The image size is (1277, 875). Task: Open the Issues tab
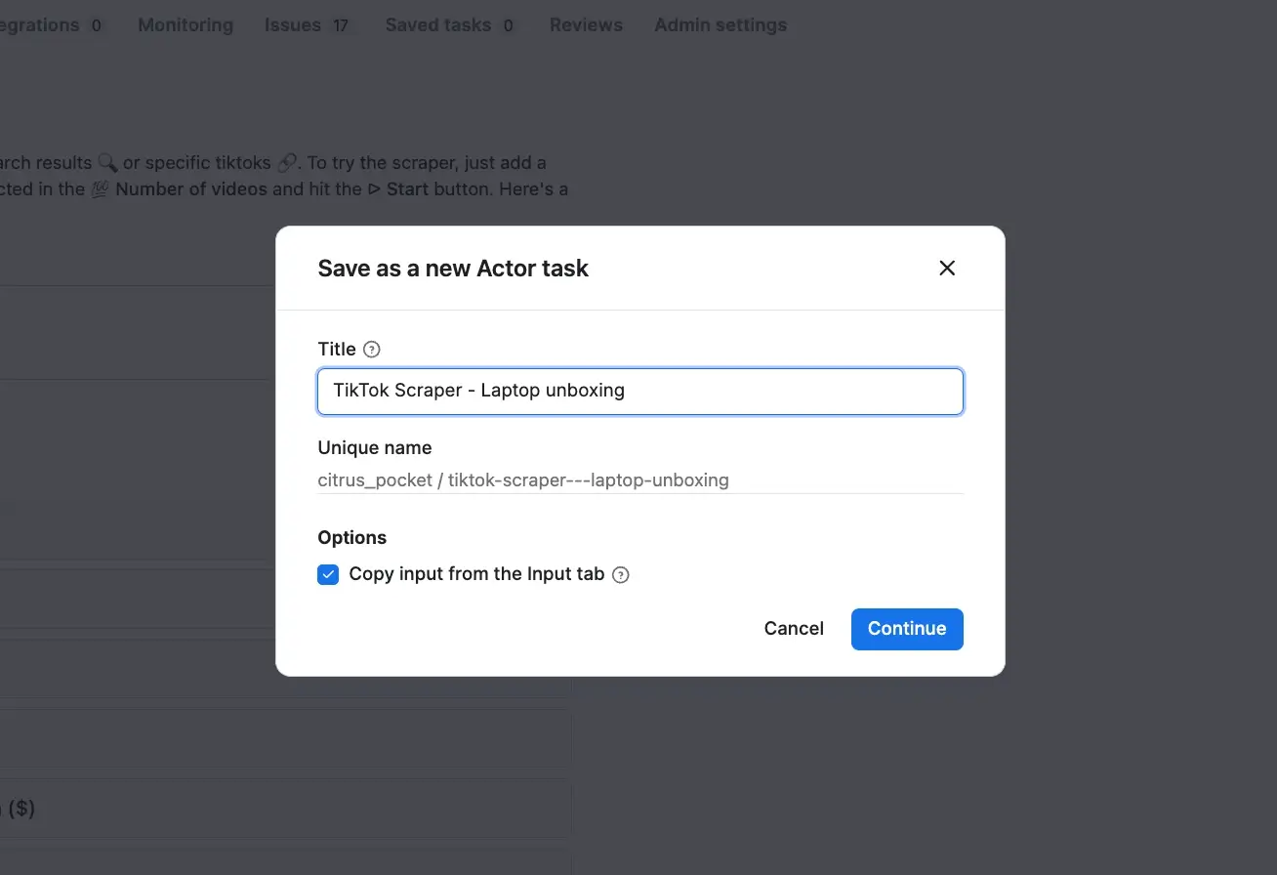pyautogui.click(x=293, y=25)
